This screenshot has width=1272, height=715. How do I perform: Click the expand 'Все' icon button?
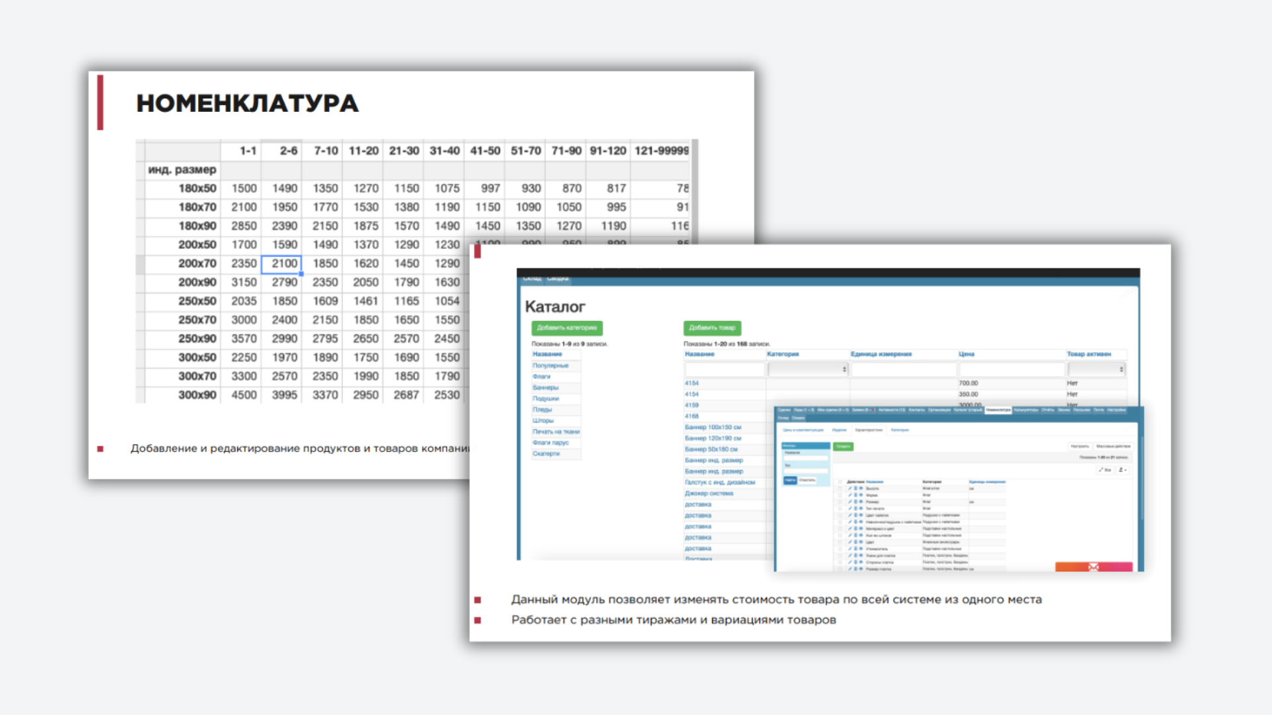pos(1104,470)
